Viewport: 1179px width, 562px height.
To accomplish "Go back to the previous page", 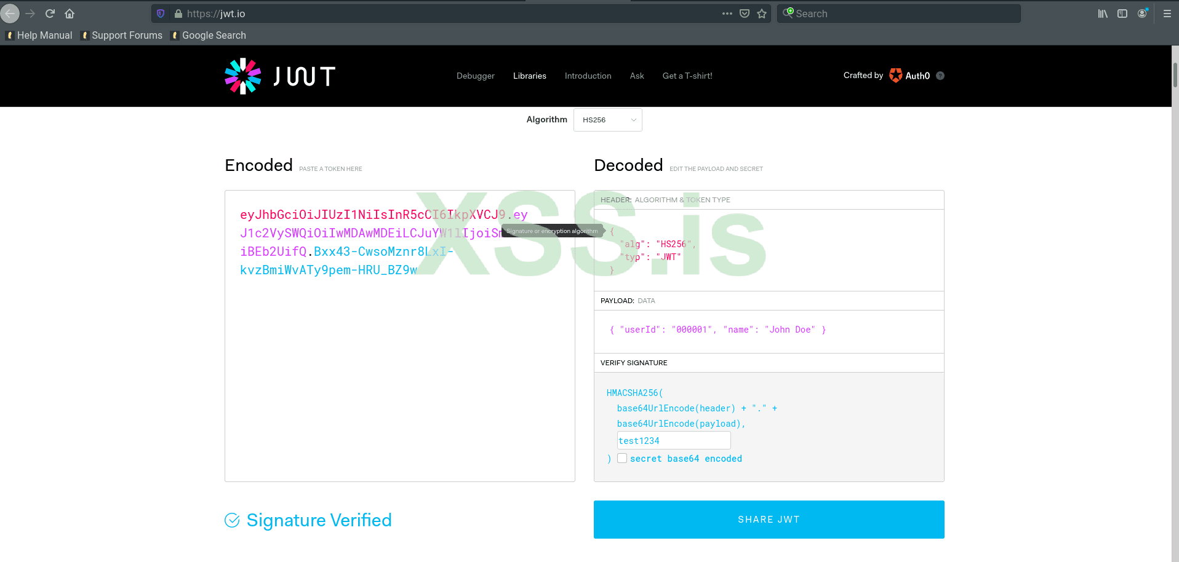I will tap(10, 13).
